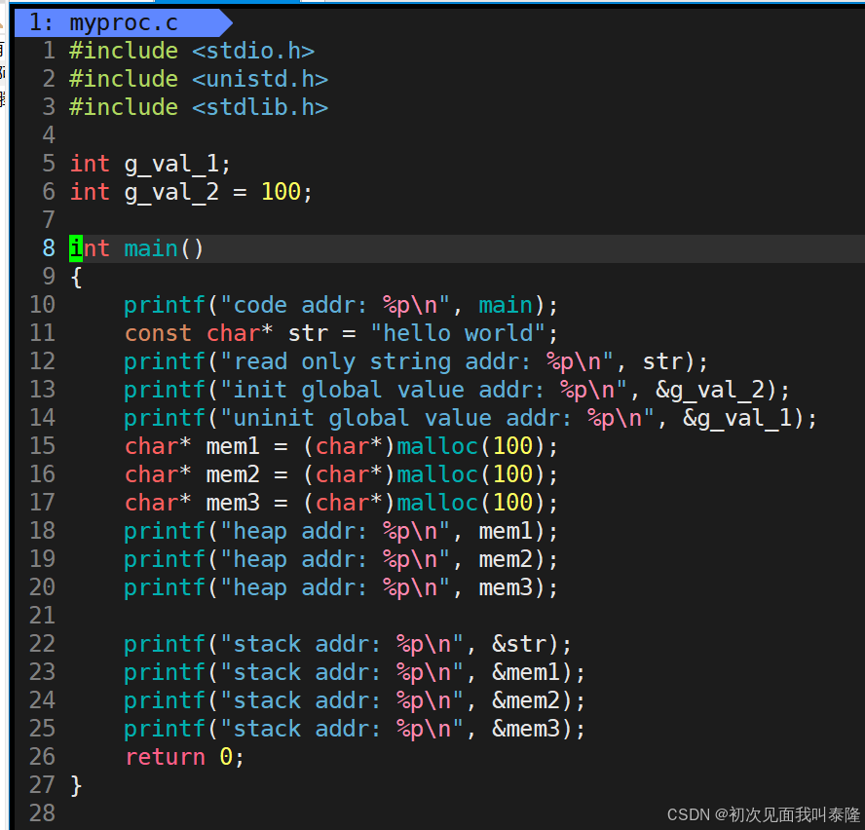Click line number 7 in the gutter
This screenshot has width=865, height=830.
click(x=49, y=220)
